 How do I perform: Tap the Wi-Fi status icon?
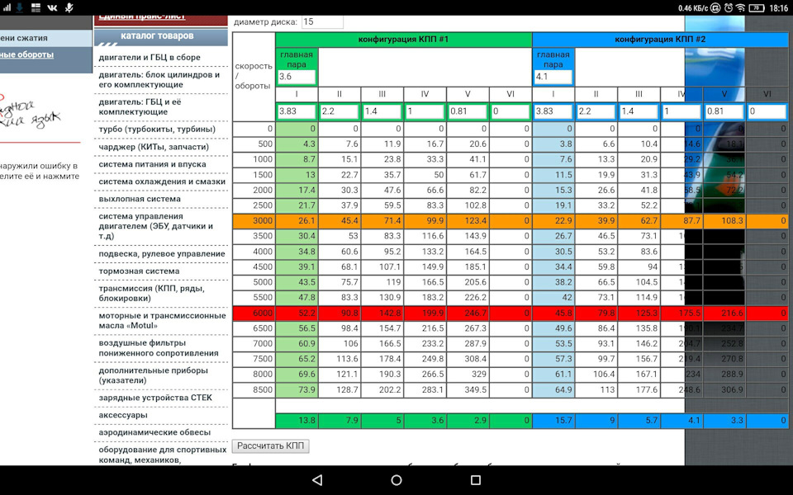(740, 8)
